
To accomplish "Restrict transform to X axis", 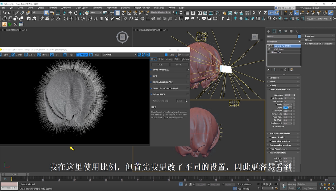I will coord(254,13).
